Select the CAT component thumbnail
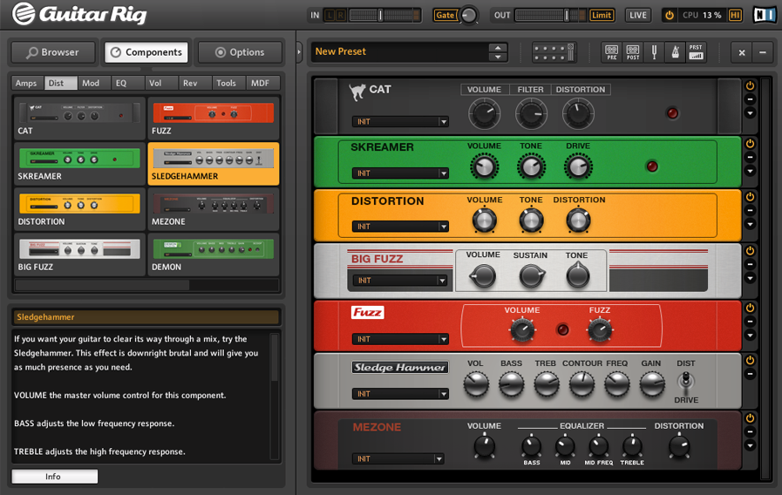This screenshot has height=495, width=782. coord(79,119)
